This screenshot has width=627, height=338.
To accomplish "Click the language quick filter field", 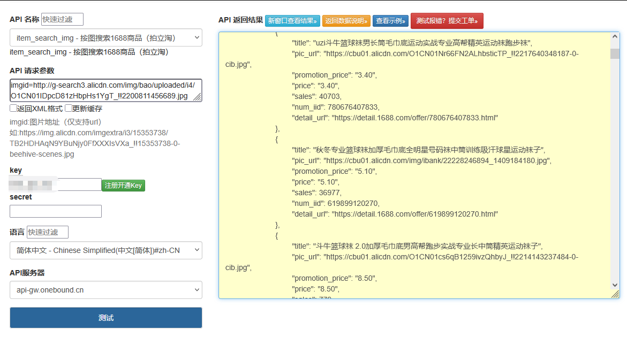I will (48, 232).
